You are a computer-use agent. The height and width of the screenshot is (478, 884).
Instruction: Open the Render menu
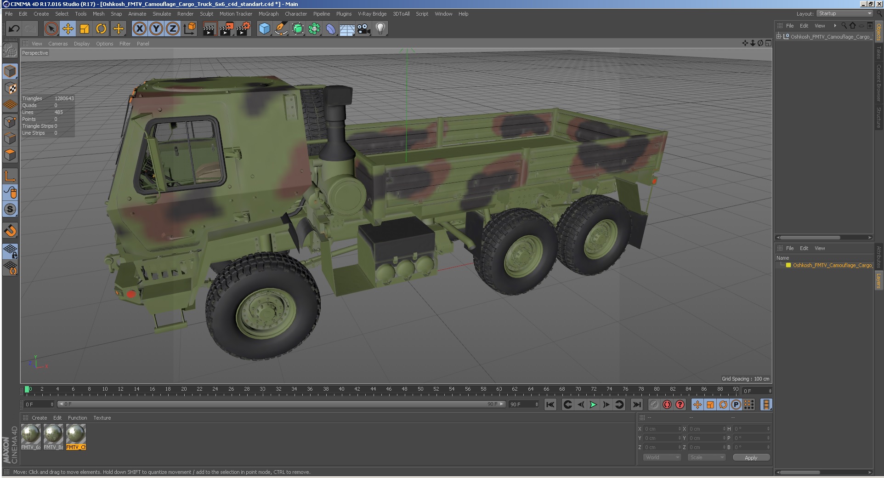(185, 14)
